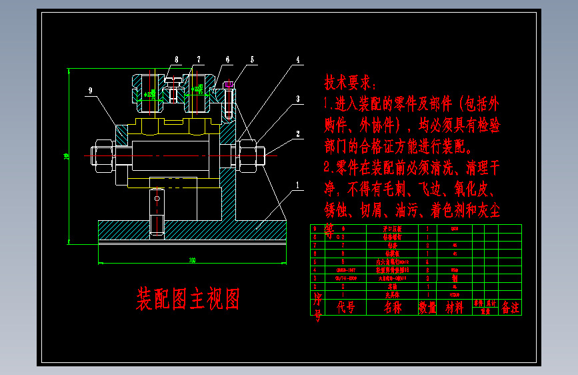Click the HT200 material cell
This screenshot has width=578, height=375.
click(455, 295)
